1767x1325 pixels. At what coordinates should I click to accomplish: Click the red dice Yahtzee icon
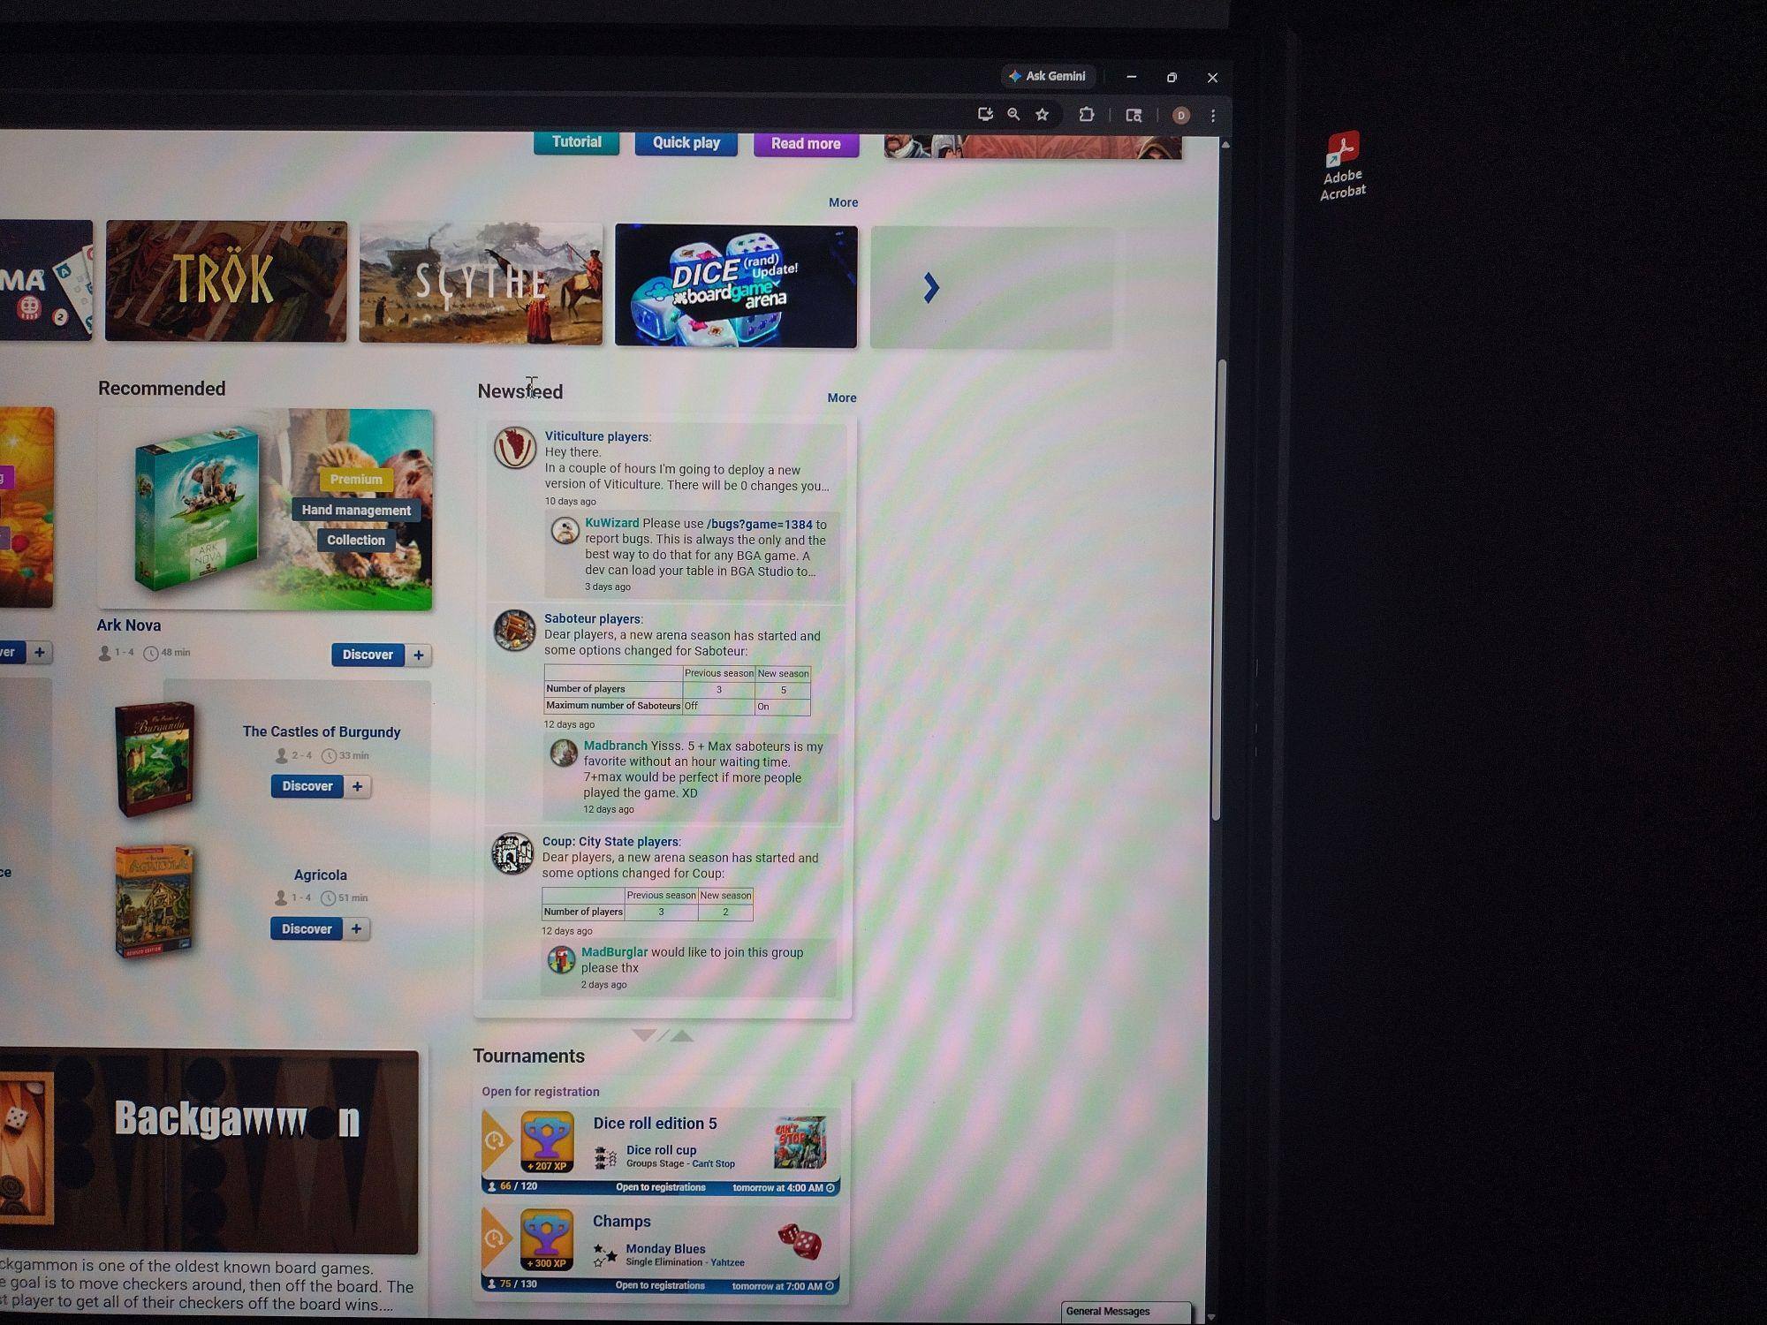coord(800,1240)
